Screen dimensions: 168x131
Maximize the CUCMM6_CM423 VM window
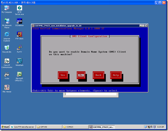[x=143, y=26]
